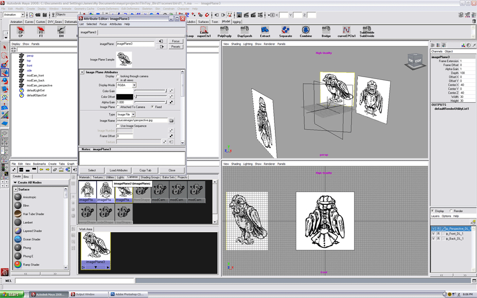Select the 'Fixed' image plane radio button
477x298 pixels.
tap(152, 107)
